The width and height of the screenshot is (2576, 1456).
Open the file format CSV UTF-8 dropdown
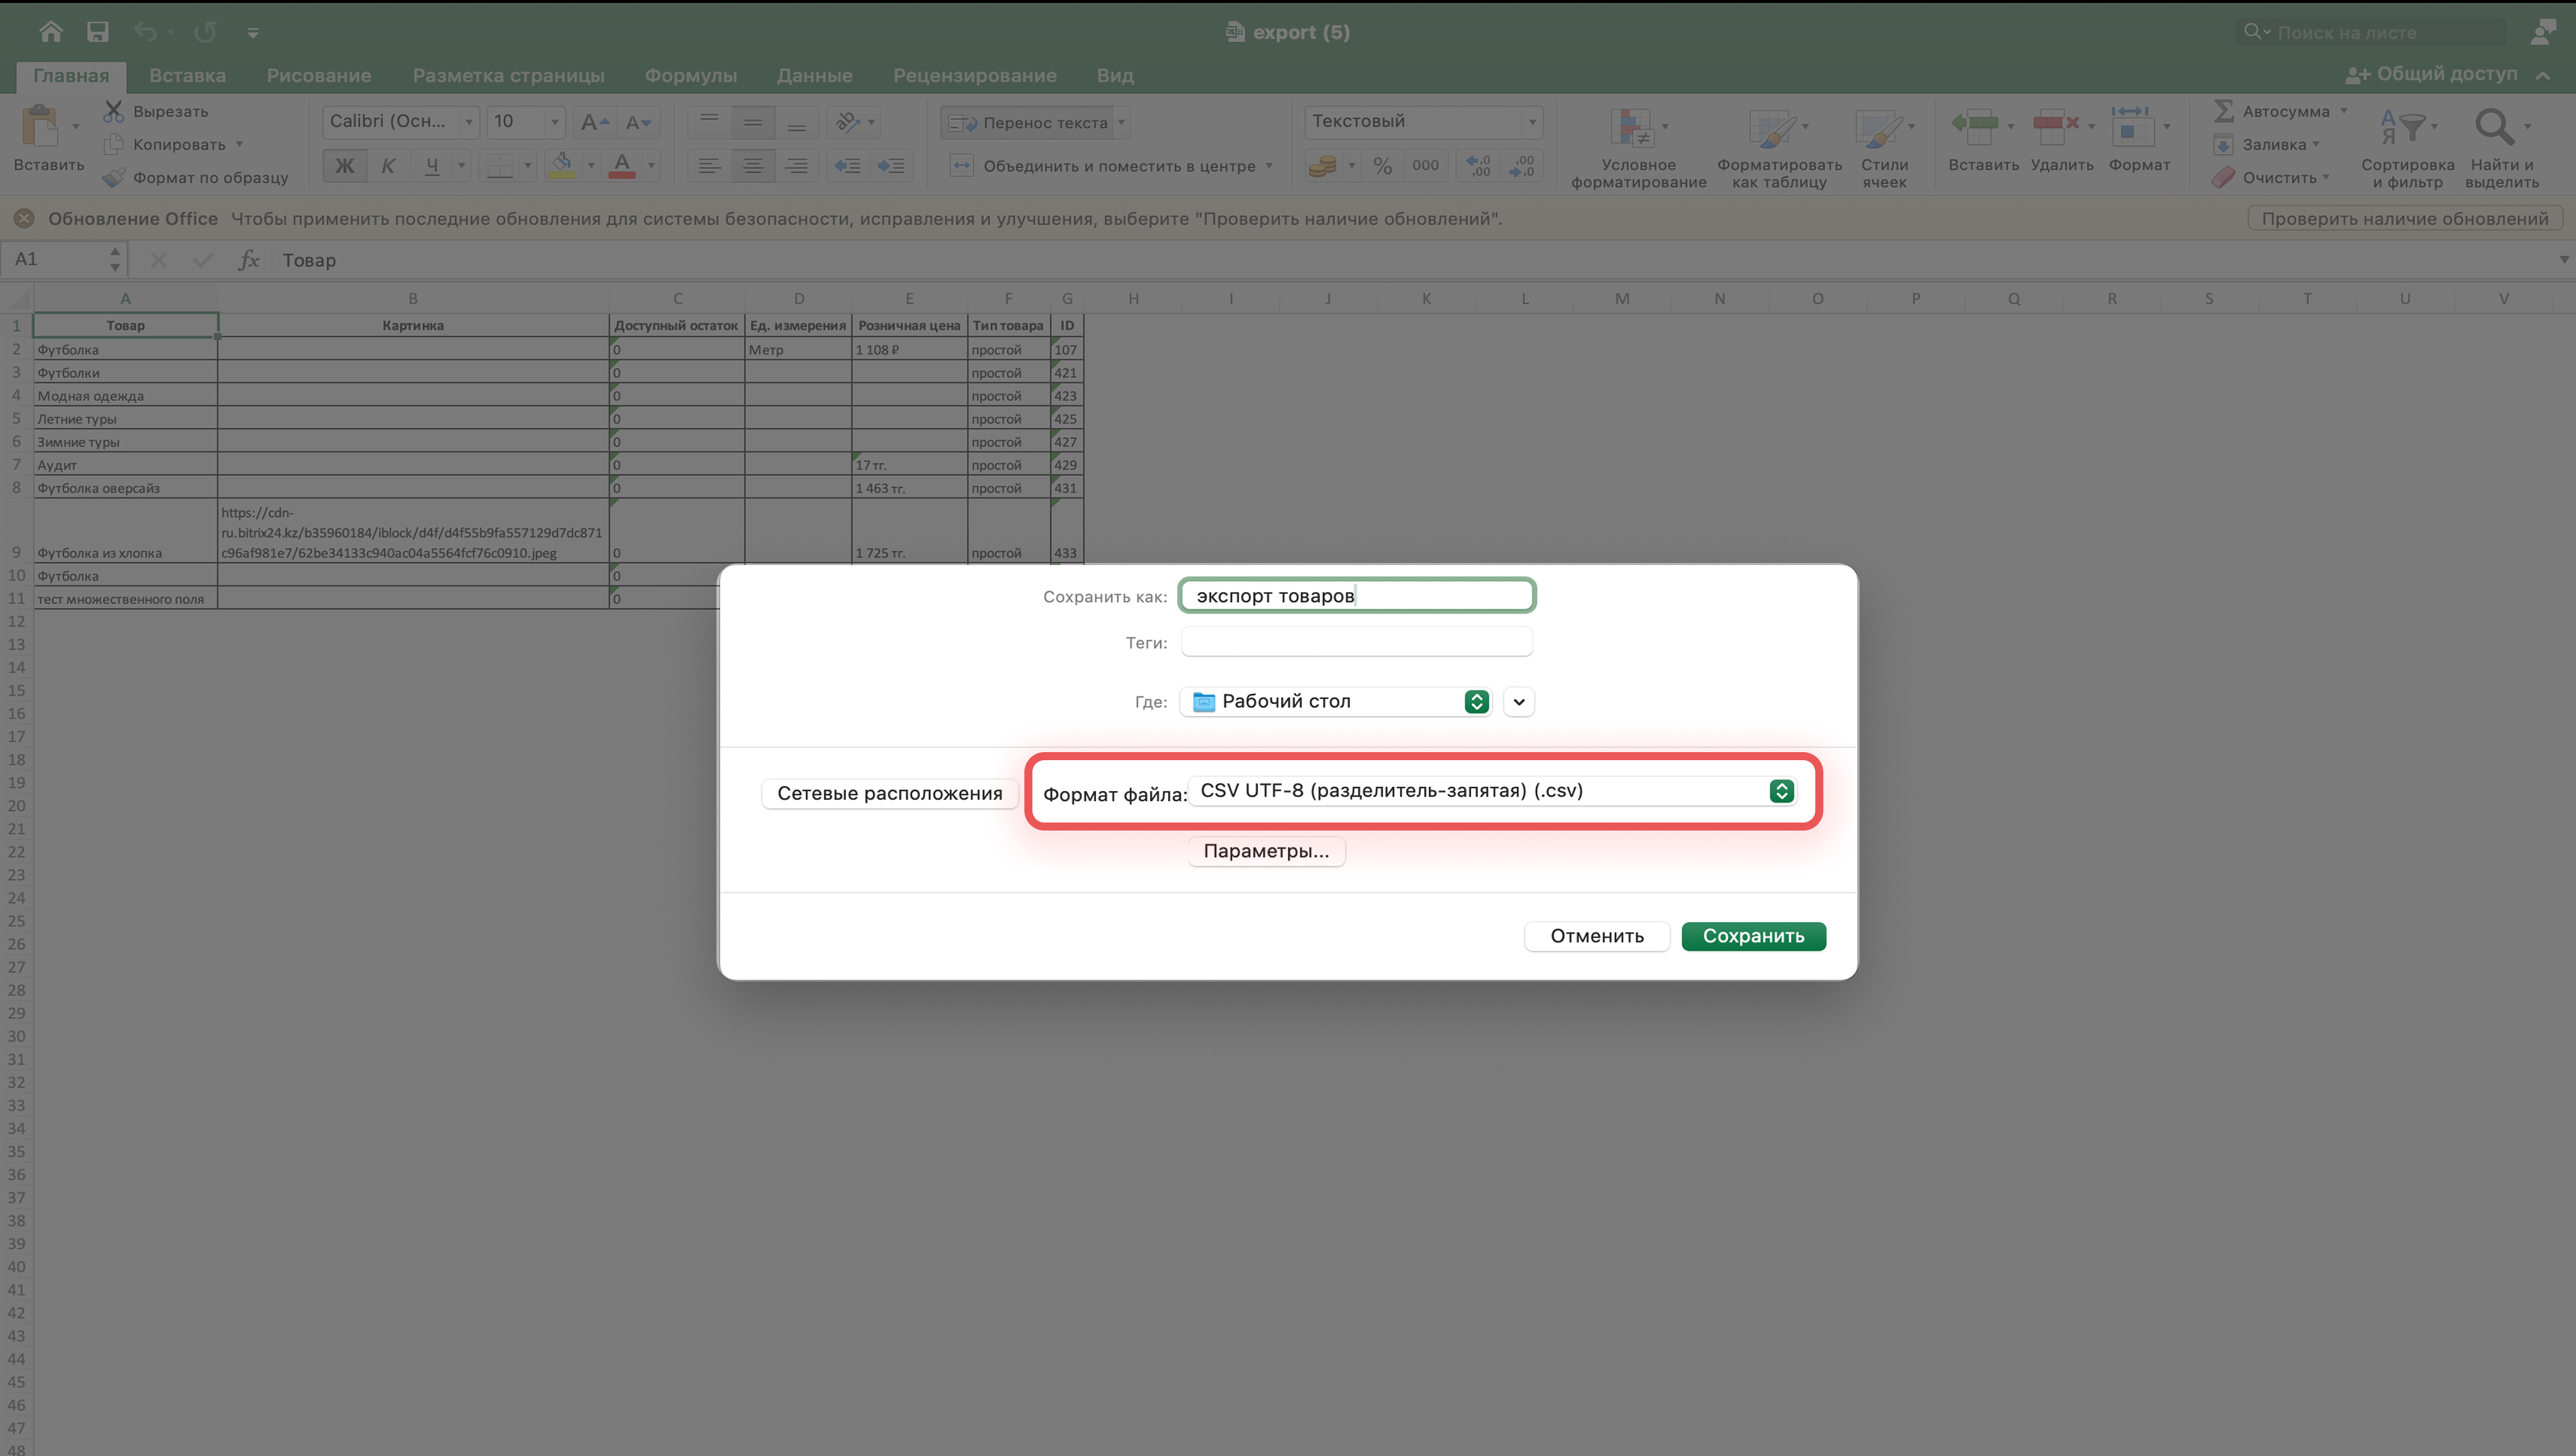(1491, 791)
